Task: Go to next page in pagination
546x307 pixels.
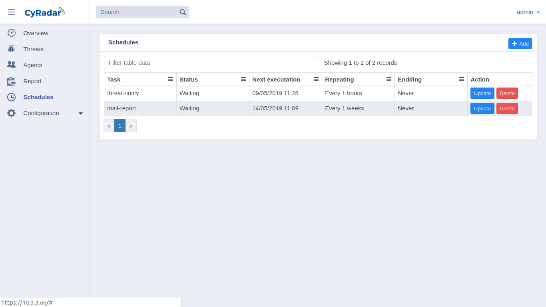Action: (131, 126)
